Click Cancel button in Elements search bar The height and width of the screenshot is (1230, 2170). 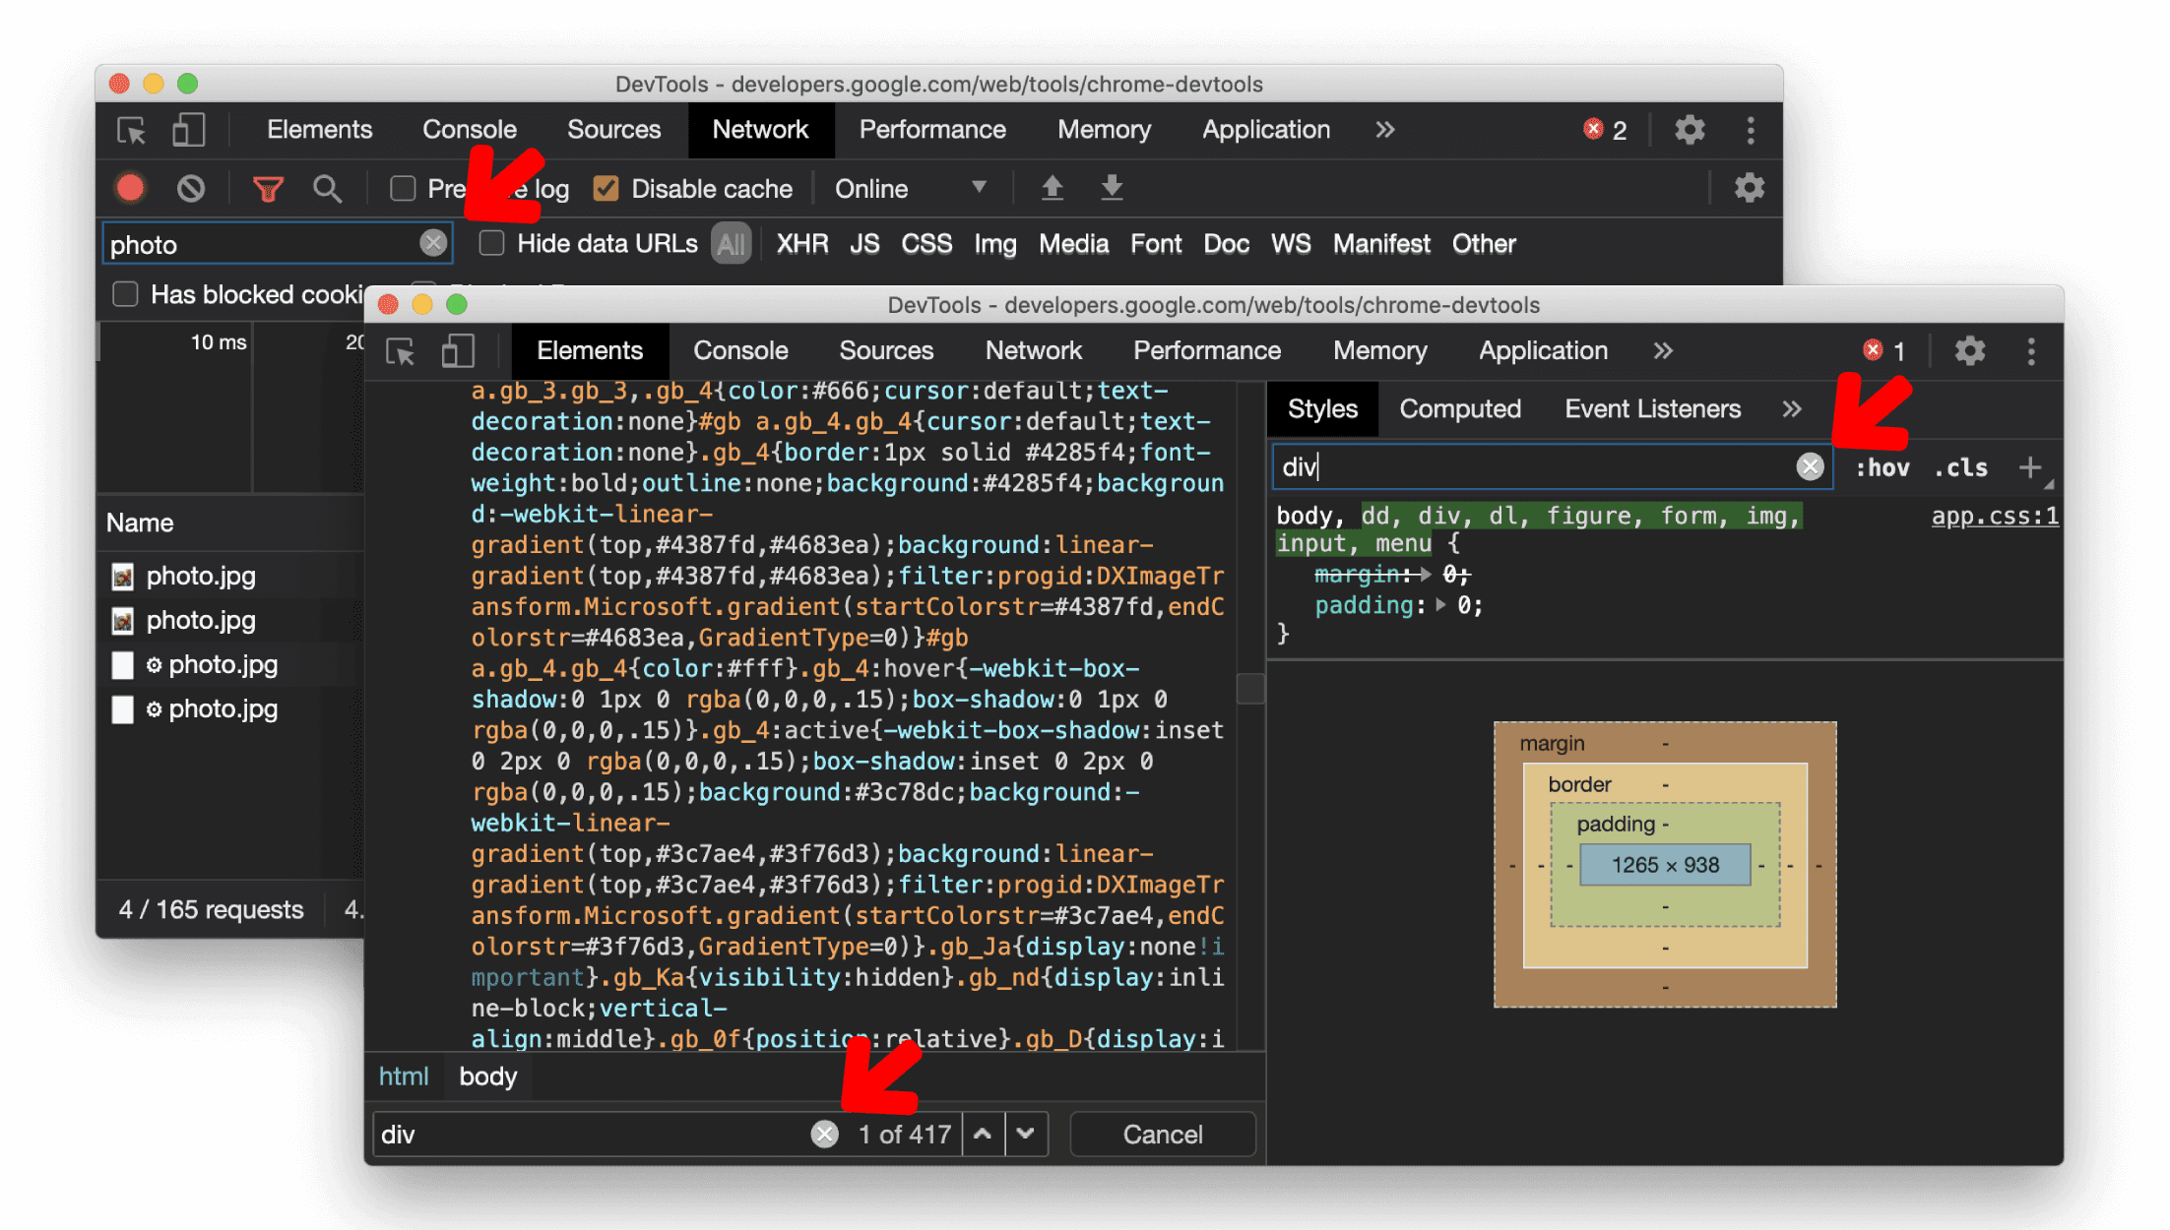click(x=1161, y=1135)
